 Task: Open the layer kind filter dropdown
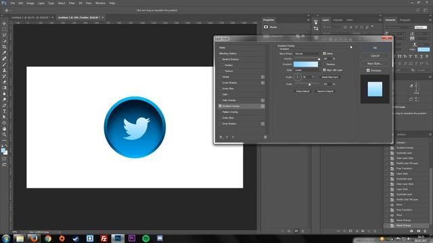pos(332,27)
